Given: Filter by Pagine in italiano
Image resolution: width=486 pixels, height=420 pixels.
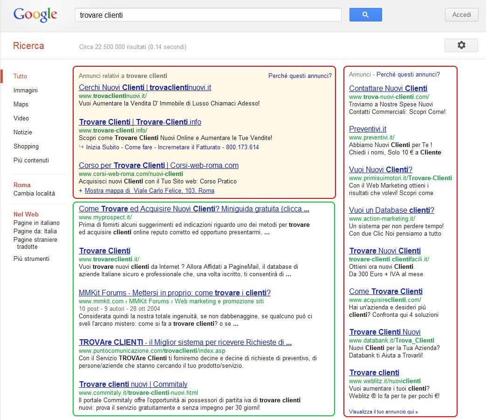Looking at the screenshot, I should tap(36, 223).
